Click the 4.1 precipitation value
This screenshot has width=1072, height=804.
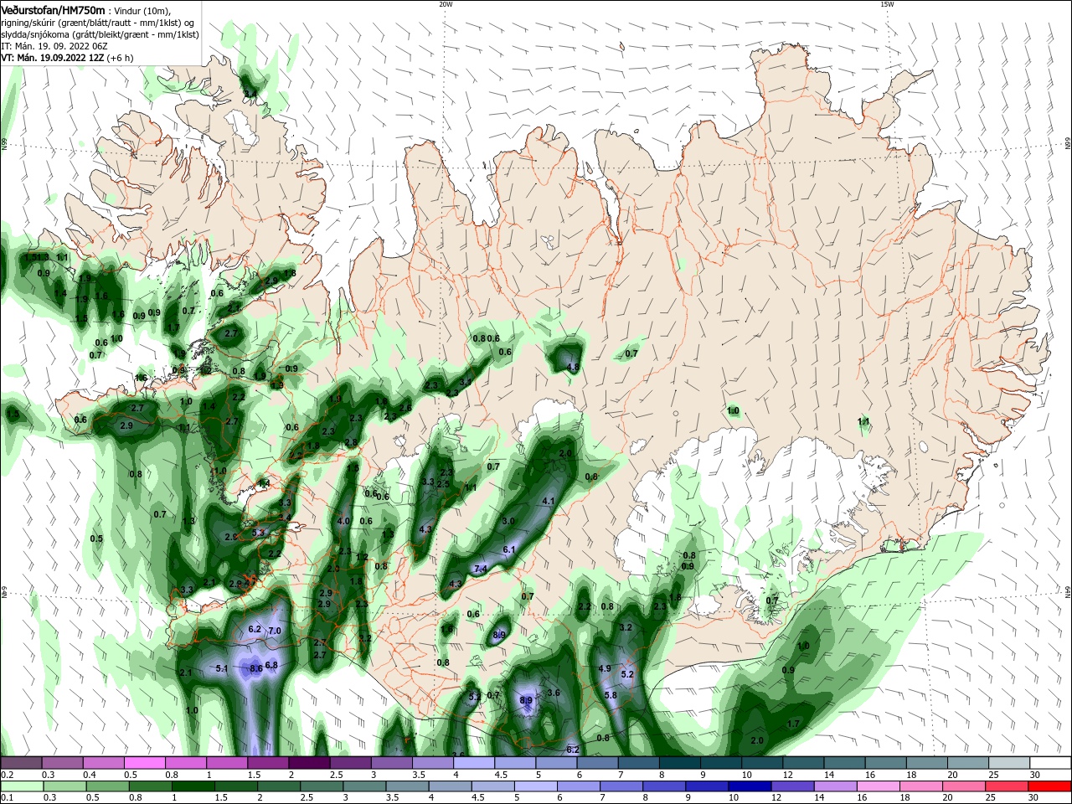point(549,501)
